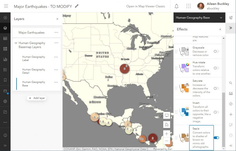
Task: Disable the Sepia effect toggle
Action: 216,138
